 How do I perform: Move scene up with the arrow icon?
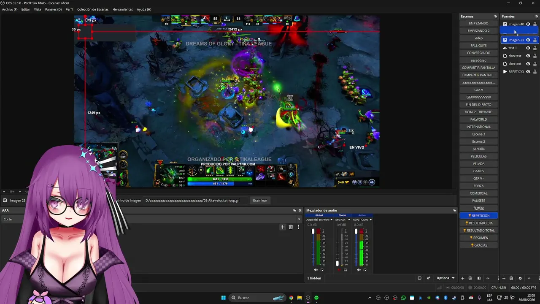488,278
